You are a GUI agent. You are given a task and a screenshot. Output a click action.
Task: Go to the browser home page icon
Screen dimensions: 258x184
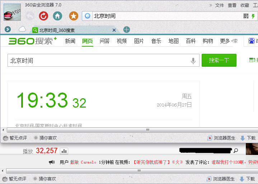pos(57,16)
